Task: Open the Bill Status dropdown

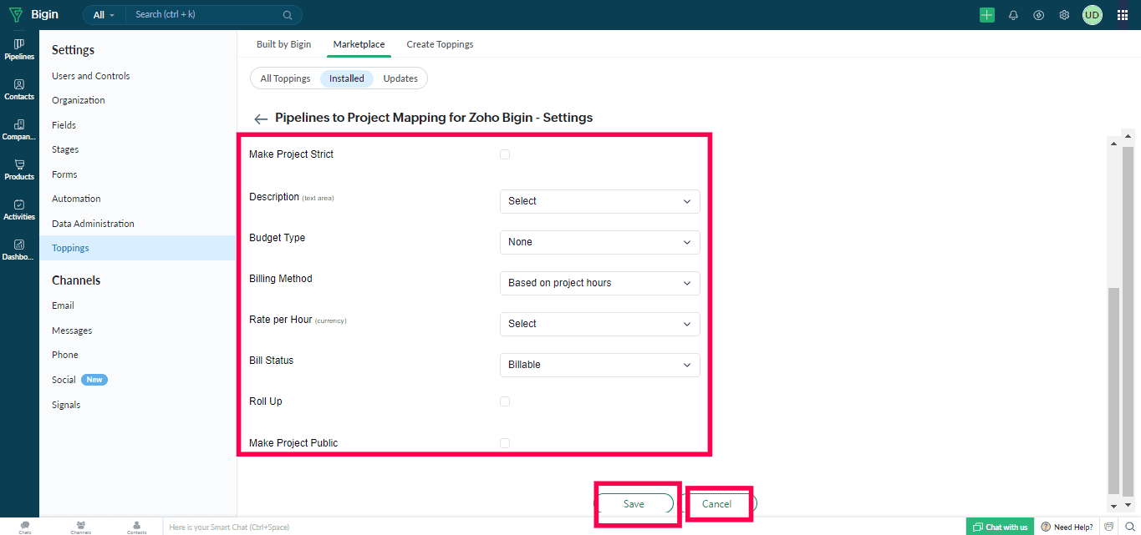Action: (x=599, y=365)
